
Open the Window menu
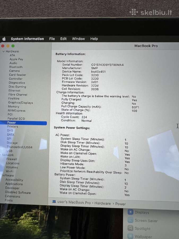click(78, 39)
